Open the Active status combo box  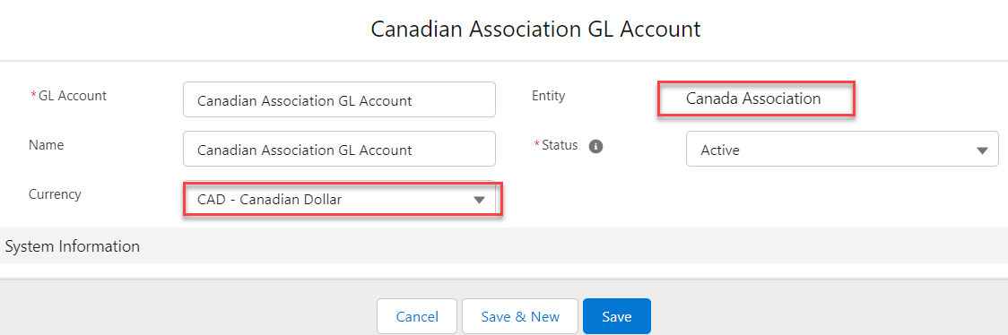click(x=842, y=149)
